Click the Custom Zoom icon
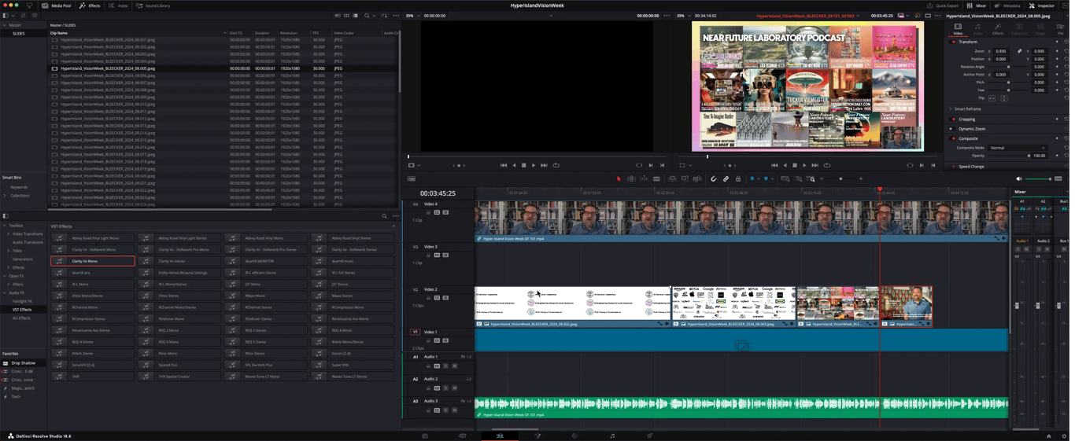The width and height of the screenshot is (1075, 441). click(x=811, y=179)
